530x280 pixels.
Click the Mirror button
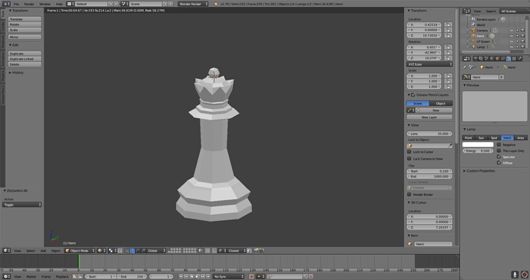(25, 37)
